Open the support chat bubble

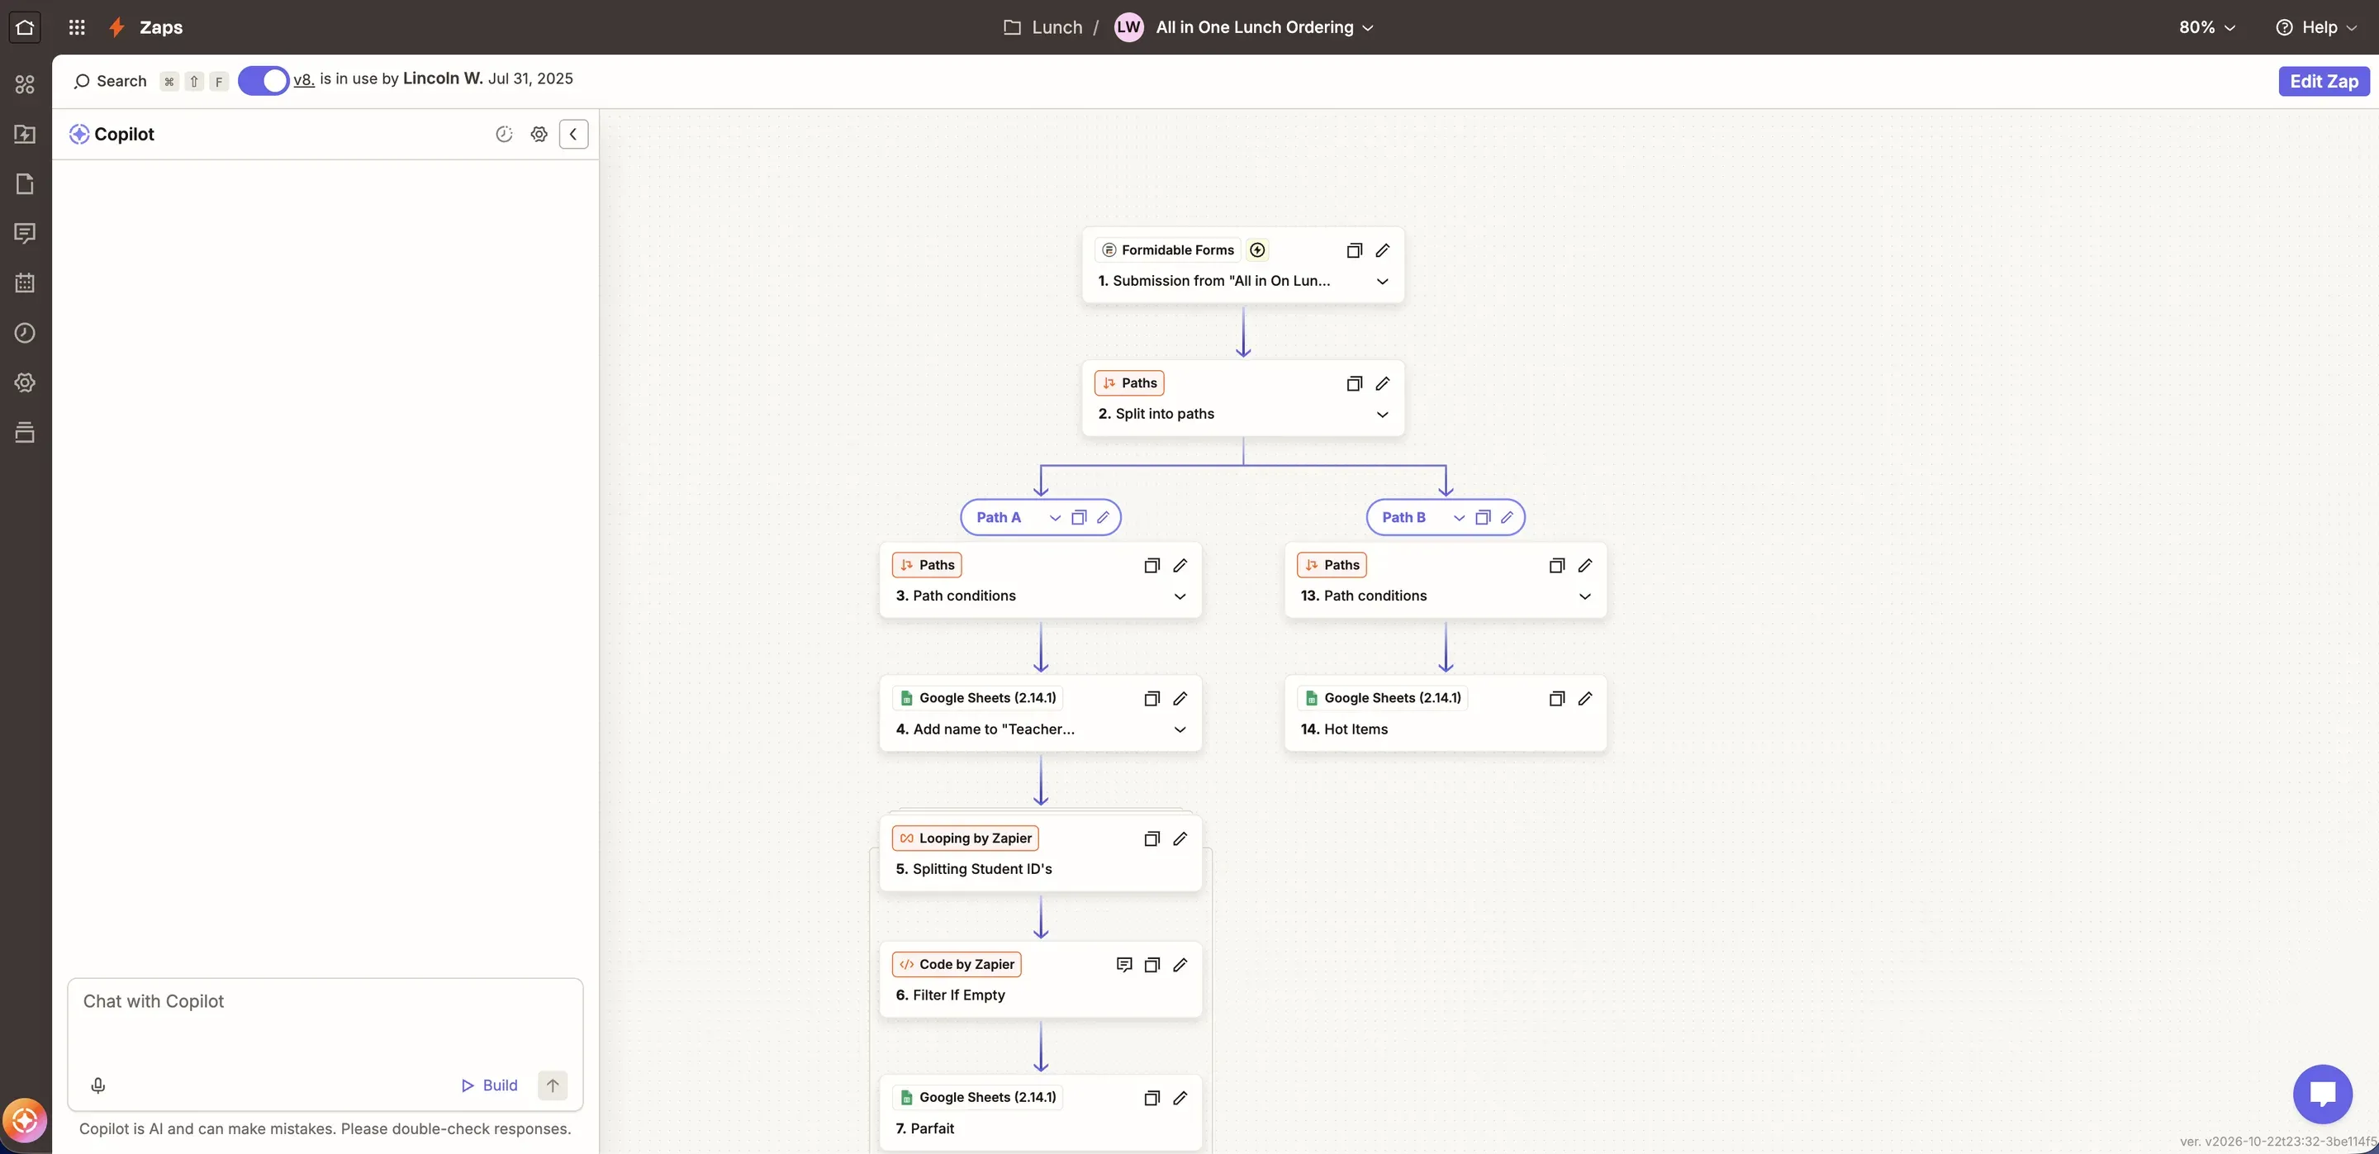(x=2323, y=1094)
